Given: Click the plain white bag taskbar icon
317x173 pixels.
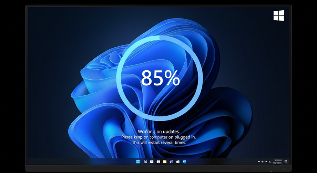Looking at the screenshot, I should [x=152, y=162].
